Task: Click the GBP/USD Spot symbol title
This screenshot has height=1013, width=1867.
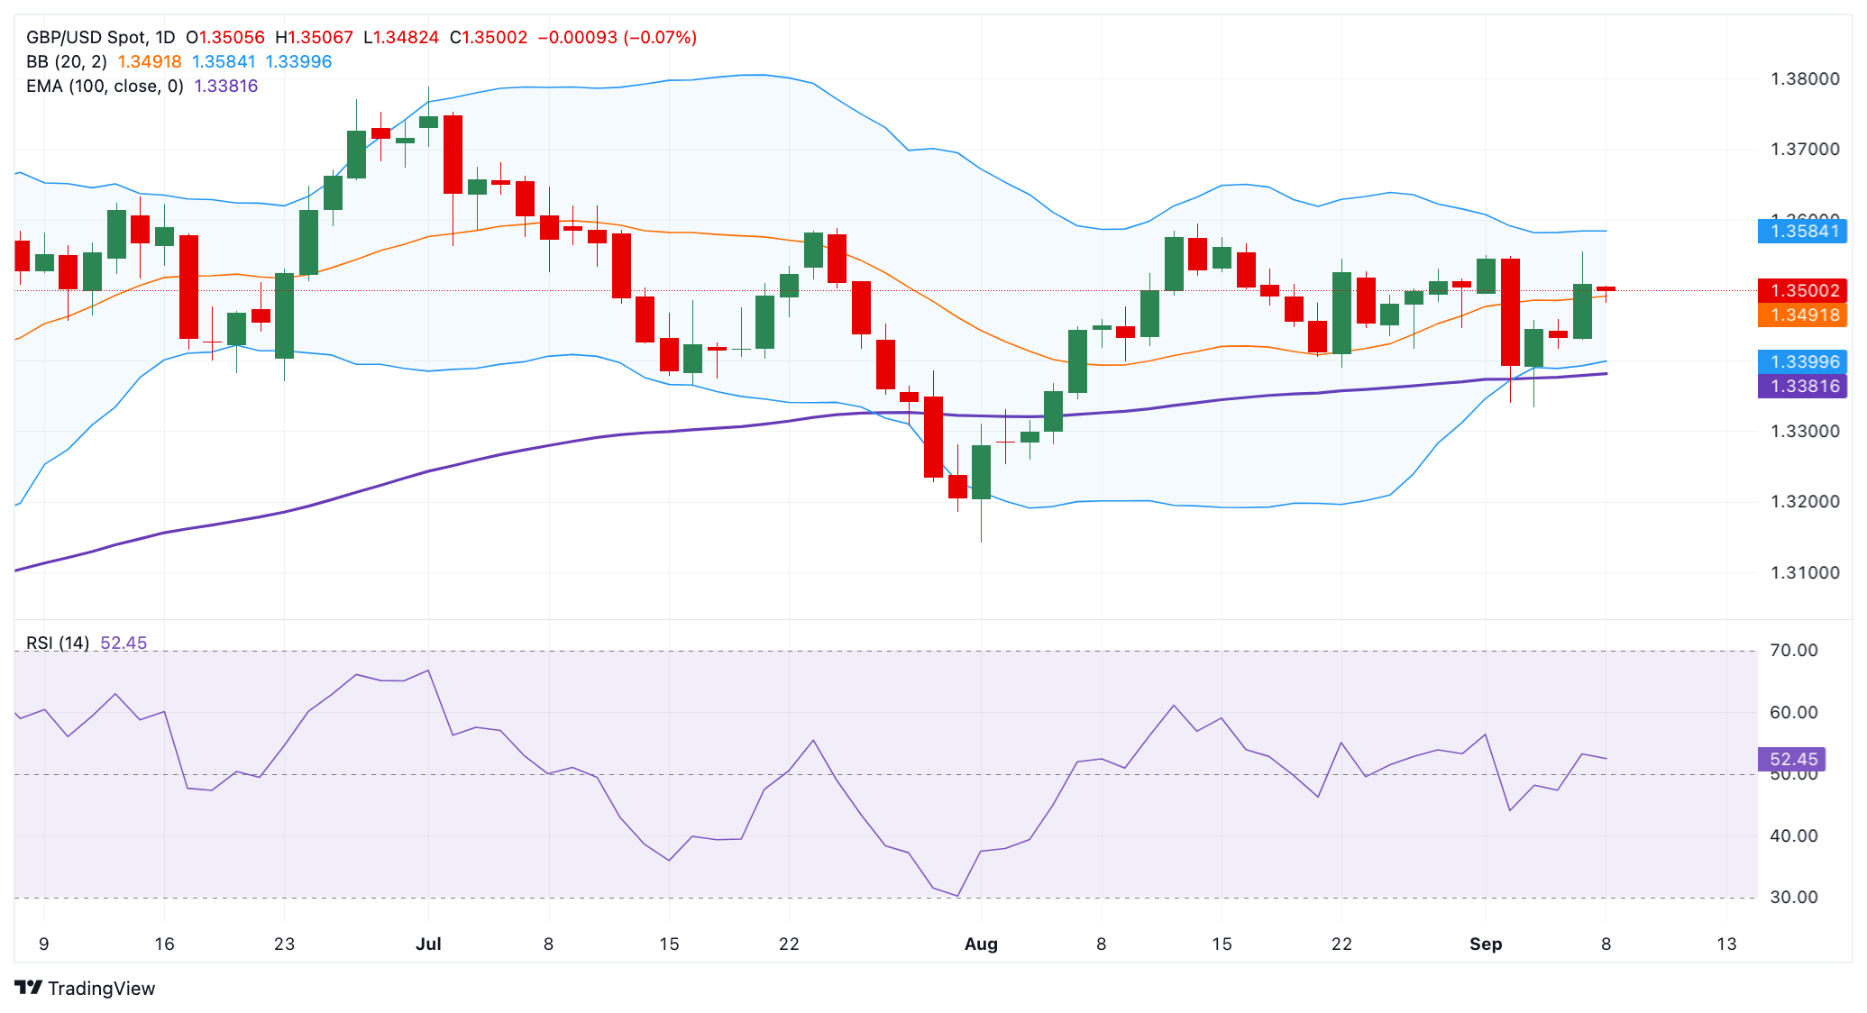Action: coord(87,38)
